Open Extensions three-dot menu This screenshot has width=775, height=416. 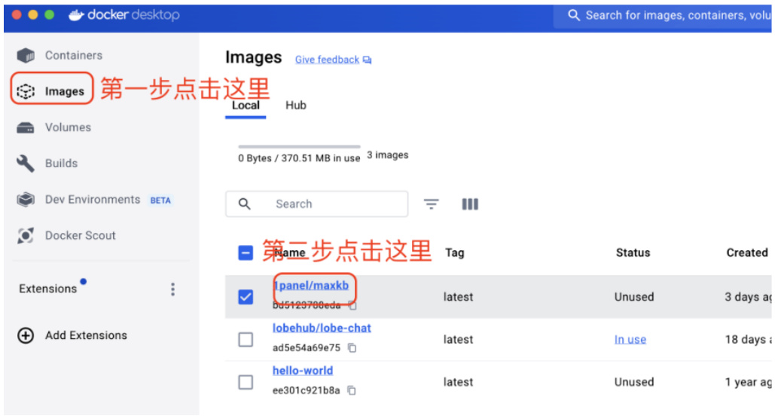(x=172, y=289)
